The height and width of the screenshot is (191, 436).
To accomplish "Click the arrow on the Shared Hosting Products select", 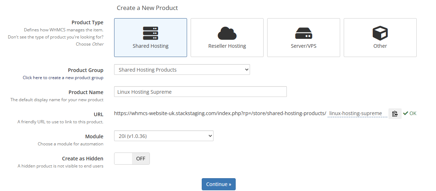I will pos(246,70).
